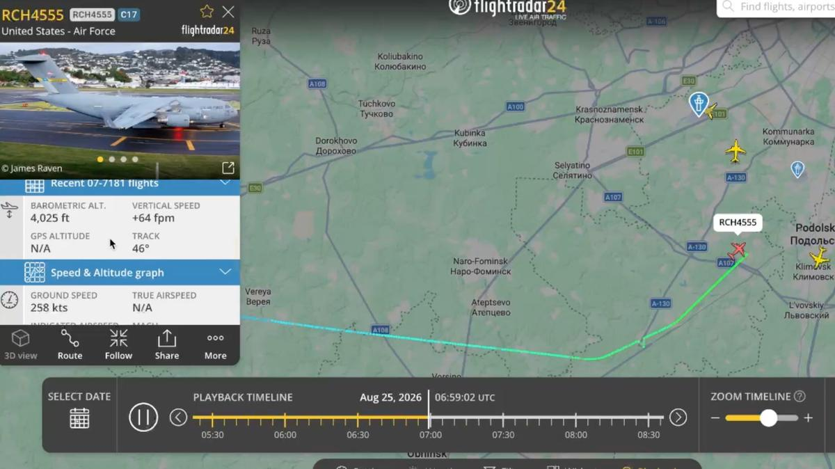Click playback timeline progress bar at 06:30
Viewport: 835px width, 469px height.
358,418
